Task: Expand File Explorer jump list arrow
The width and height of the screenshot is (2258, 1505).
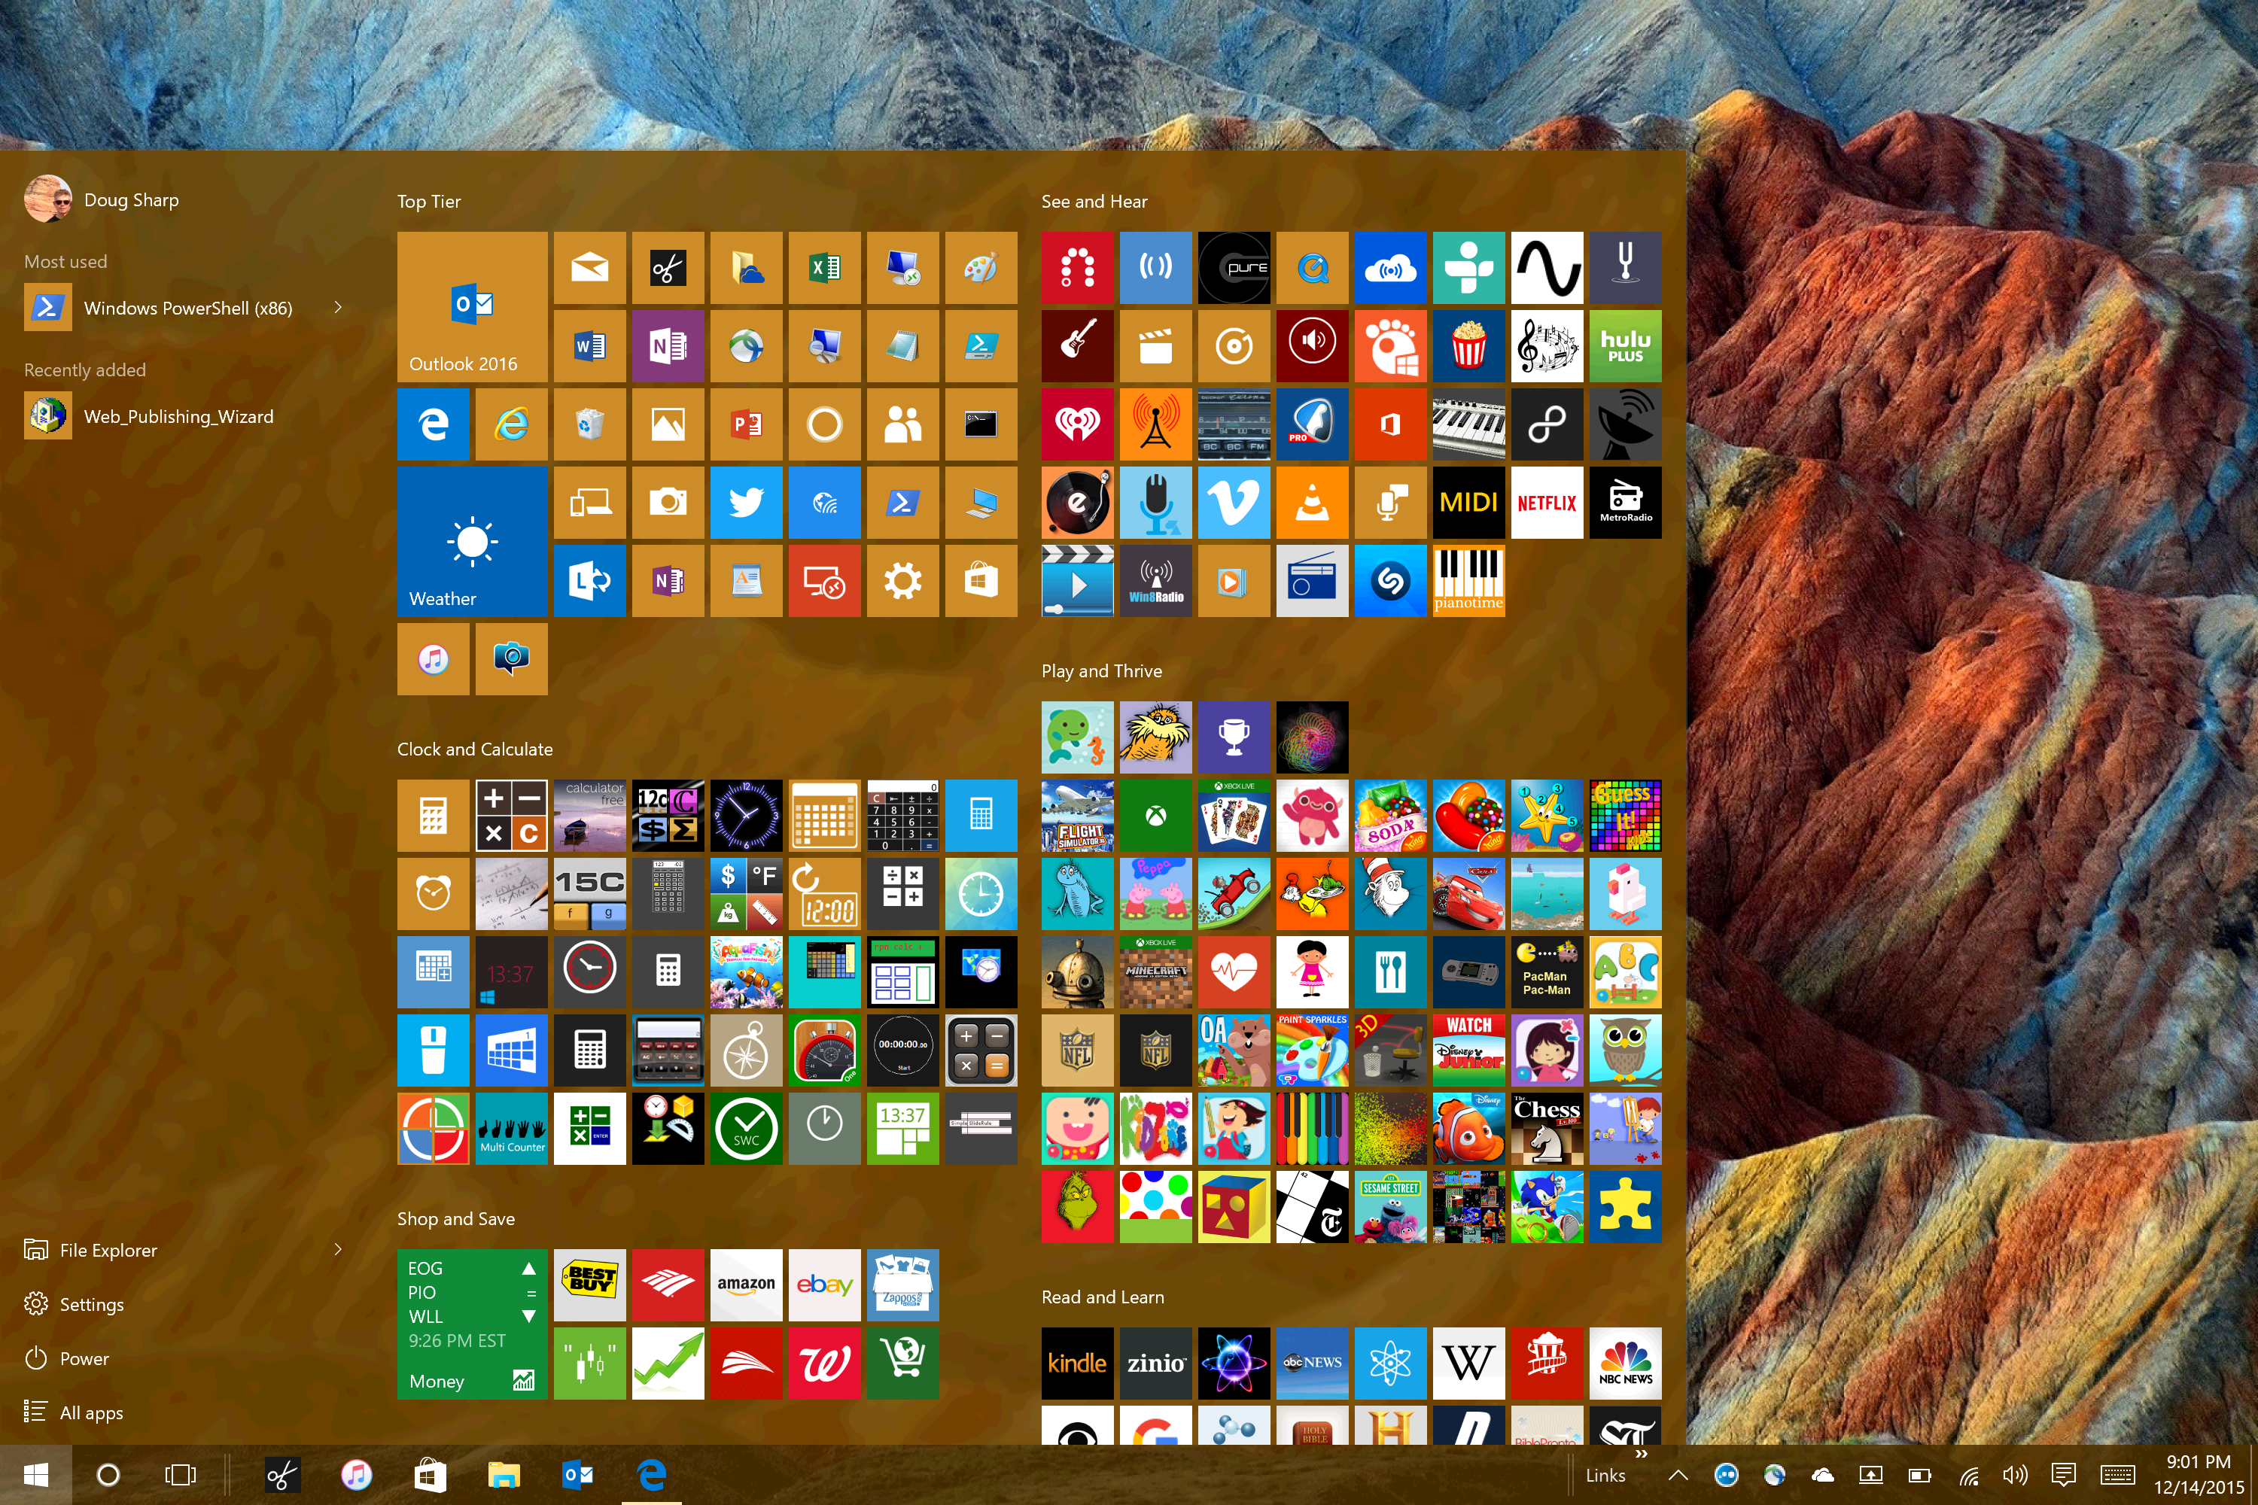Action: (338, 1248)
